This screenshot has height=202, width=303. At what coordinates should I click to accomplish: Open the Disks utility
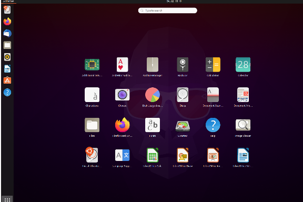(183, 95)
